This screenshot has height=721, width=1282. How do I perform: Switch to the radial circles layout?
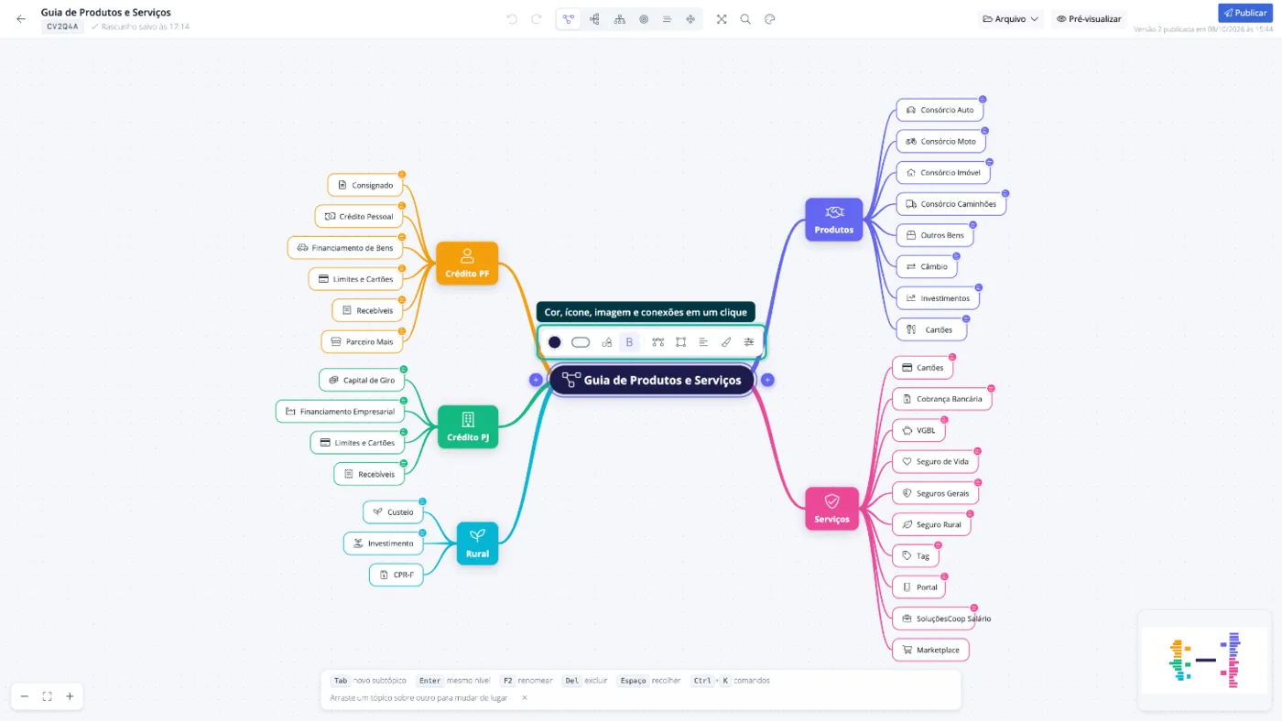[x=644, y=18]
